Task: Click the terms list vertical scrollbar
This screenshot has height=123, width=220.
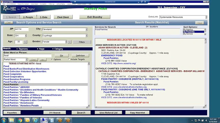Action: [x=89, y=84]
